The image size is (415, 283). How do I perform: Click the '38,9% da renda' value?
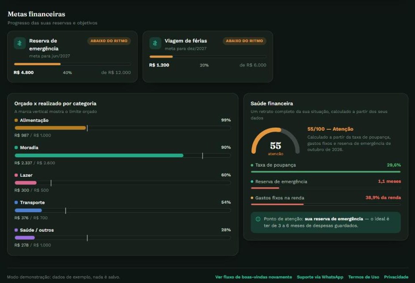[x=383, y=198]
